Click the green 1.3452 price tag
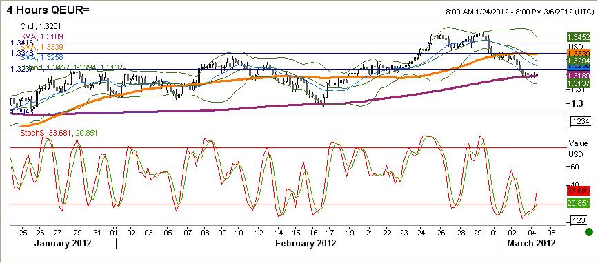Viewport: 598px width, 263px height. [x=579, y=37]
